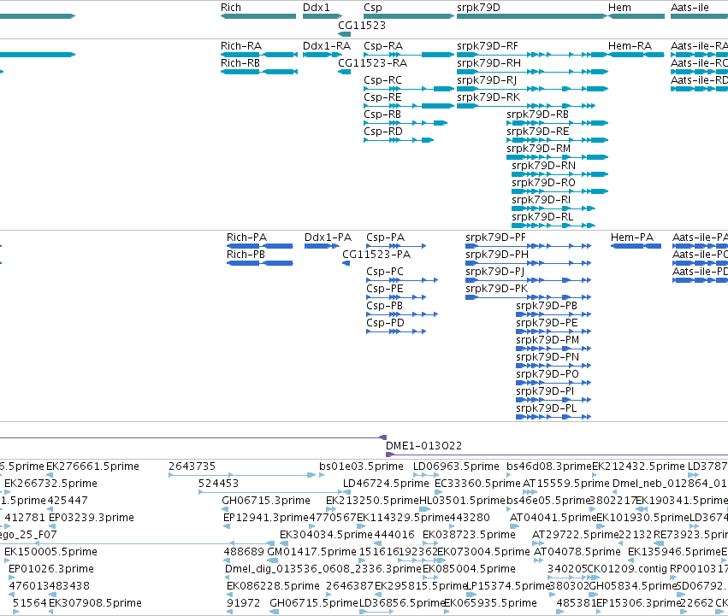The width and height of the screenshot is (728, 616).
Task: Select the Rich-RB transcript
Action: 240,63
